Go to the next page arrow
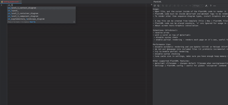This screenshot has width=228, height=105. [190, 6]
